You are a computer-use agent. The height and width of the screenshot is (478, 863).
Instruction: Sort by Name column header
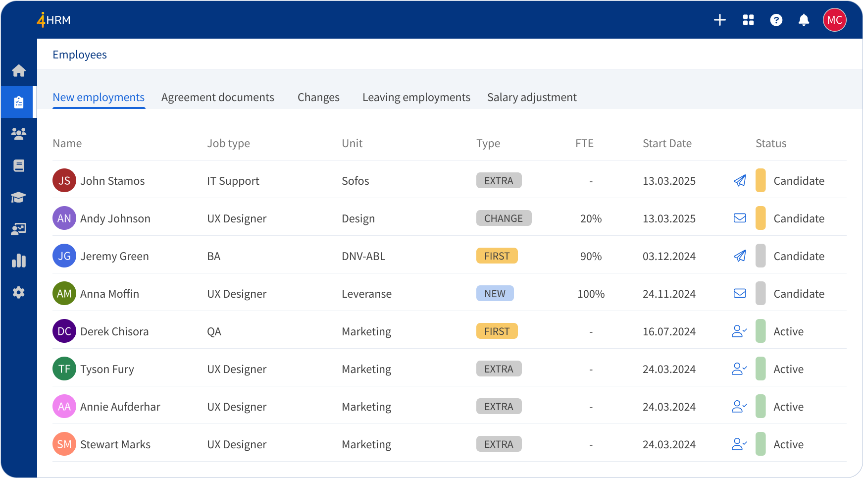(67, 143)
